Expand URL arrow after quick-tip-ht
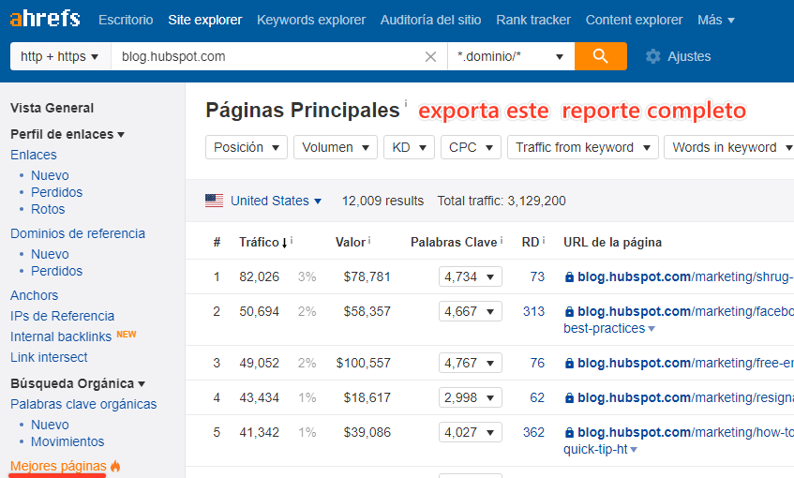The height and width of the screenshot is (478, 794). coord(634,450)
